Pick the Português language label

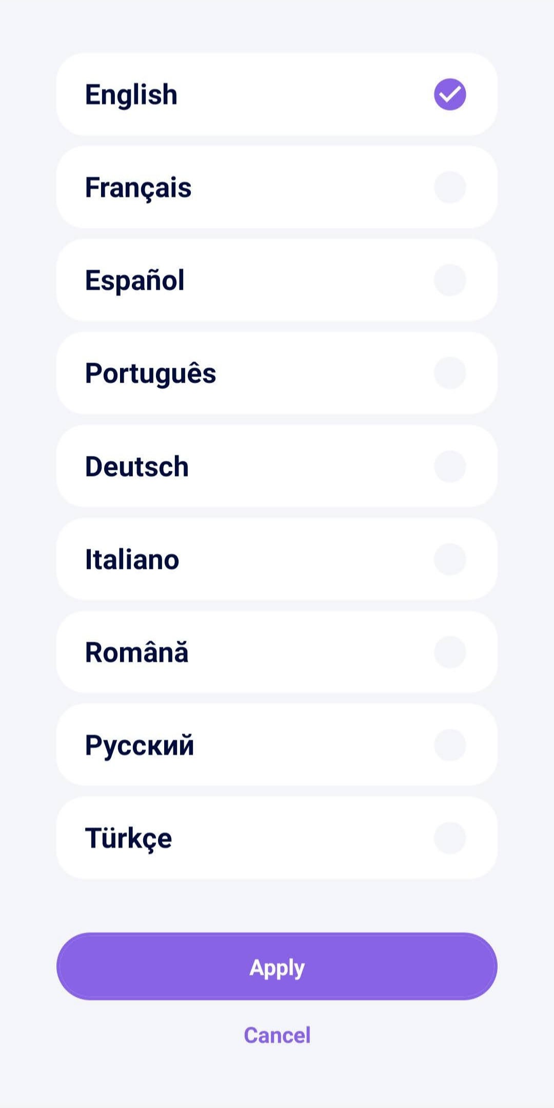pos(150,373)
